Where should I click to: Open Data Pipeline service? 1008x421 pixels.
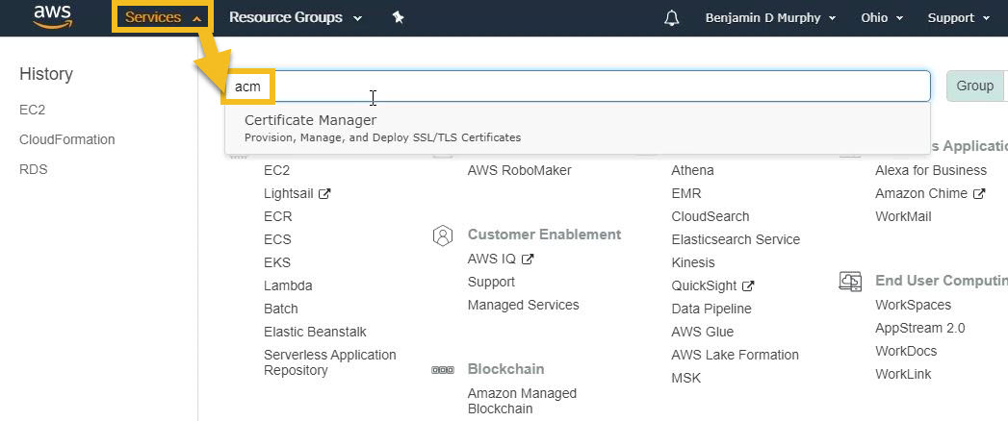(711, 309)
